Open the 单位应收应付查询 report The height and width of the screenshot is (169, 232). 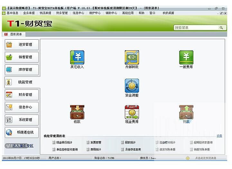67,149
